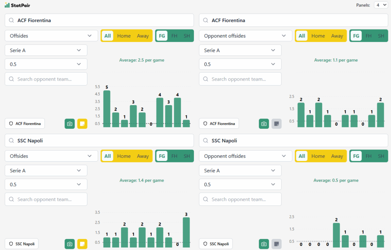
Task: Click the StatPair logo icon
Action: point(7,5)
